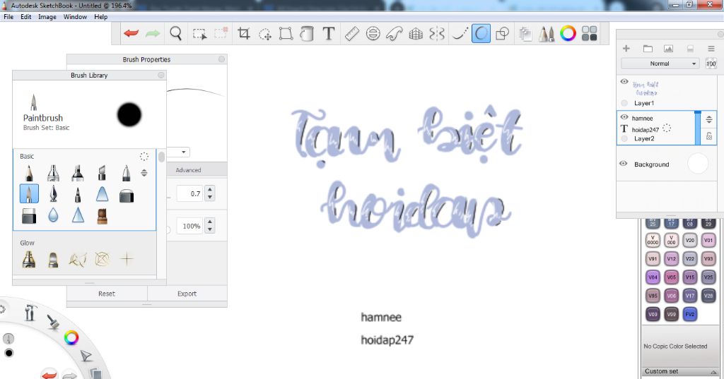
Task: Toggle the Perspective Guides tool
Action: (x=416, y=34)
